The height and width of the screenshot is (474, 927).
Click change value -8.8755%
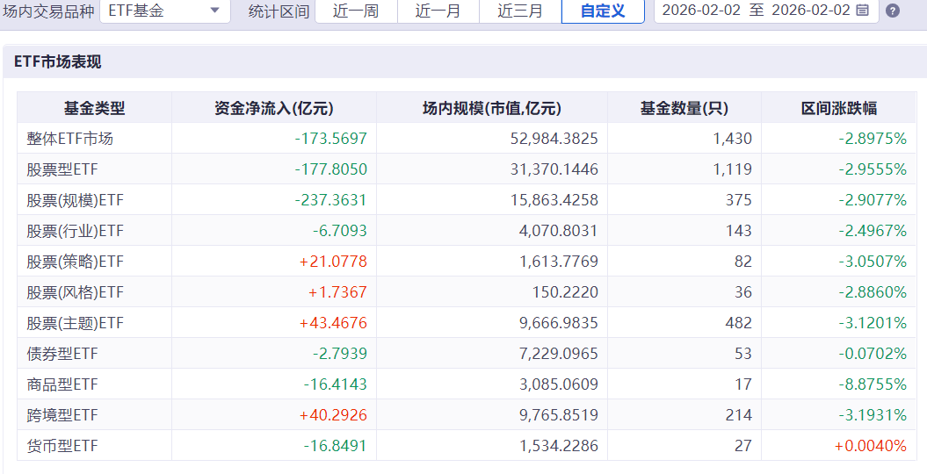coord(873,384)
